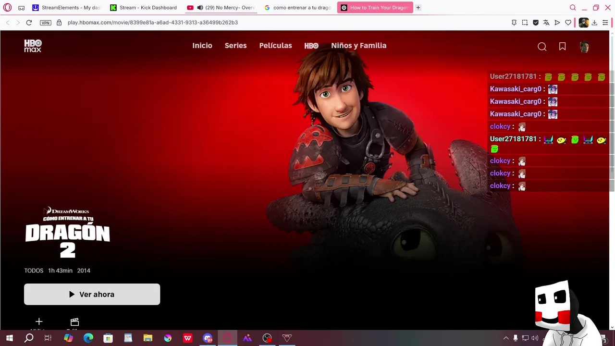This screenshot has height=346, width=615.
Task: Open Discord from taskbar
Action: 208,338
